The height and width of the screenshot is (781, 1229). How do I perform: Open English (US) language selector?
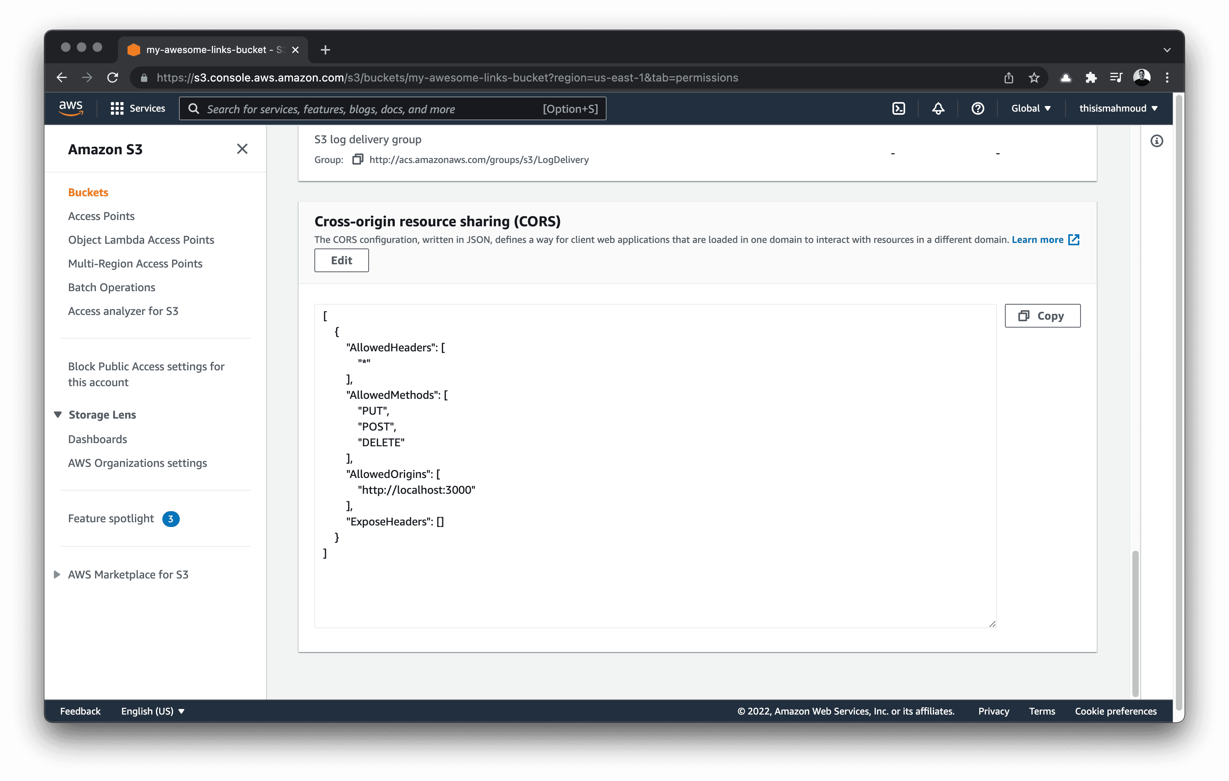(x=152, y=711)
